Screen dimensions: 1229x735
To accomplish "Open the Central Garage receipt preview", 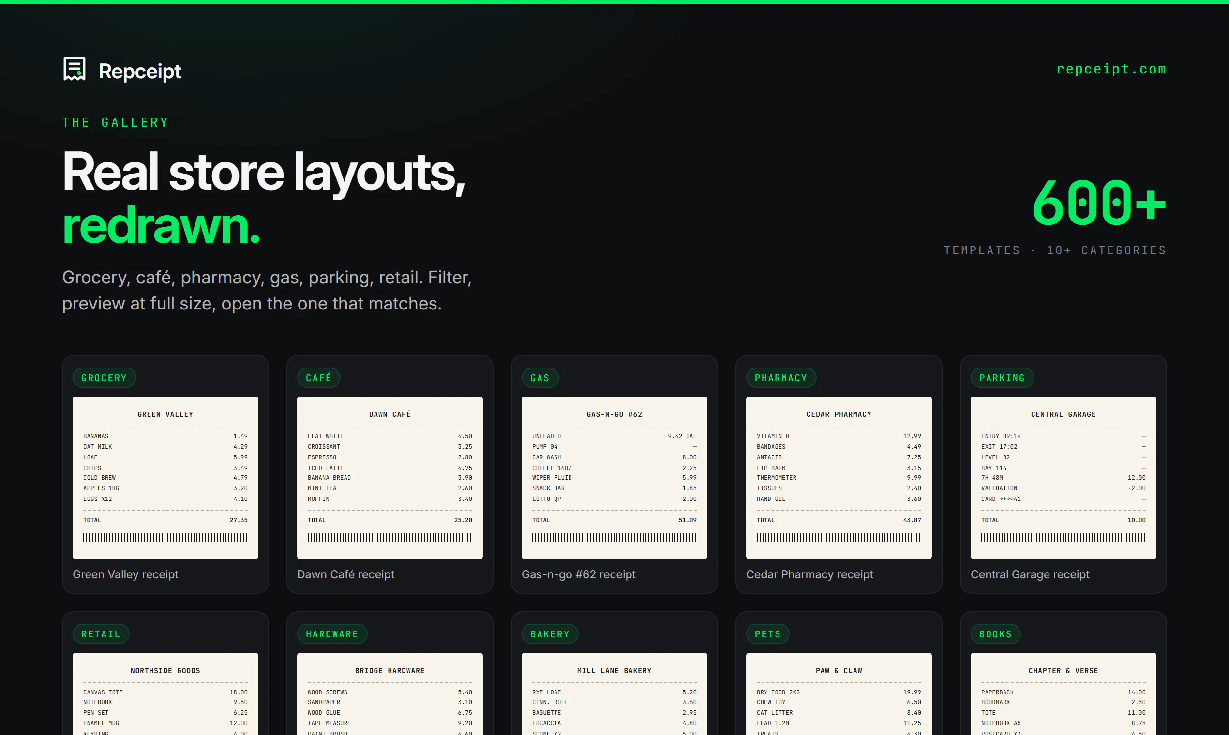I will (x=1064, y=477).
